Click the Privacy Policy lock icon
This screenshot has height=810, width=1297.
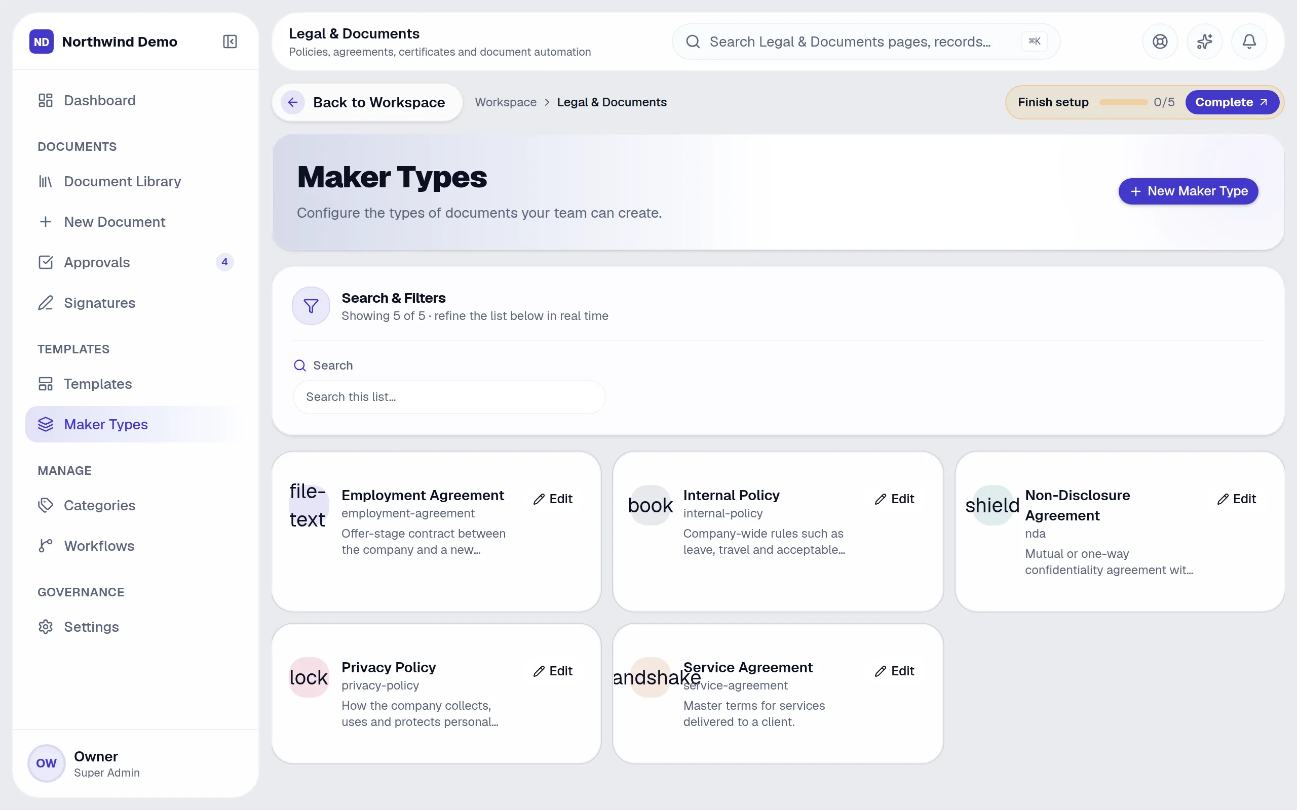click(x=309, y=677)
